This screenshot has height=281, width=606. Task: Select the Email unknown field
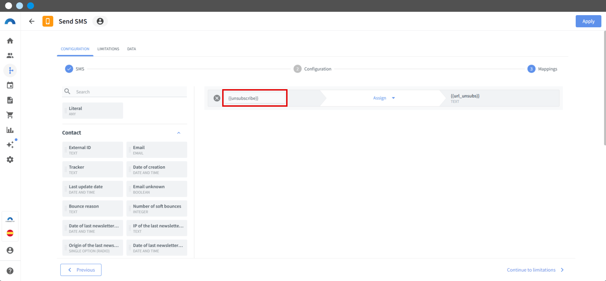click(157, 189)
